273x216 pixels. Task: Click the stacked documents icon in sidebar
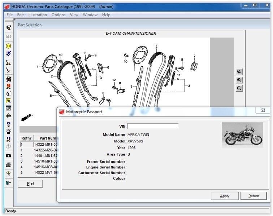point(9,27)
